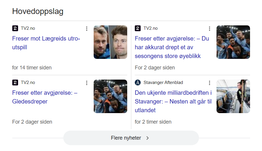
Task: Open 'Du har akkurat drept' headline link
Action: (172, 47)
